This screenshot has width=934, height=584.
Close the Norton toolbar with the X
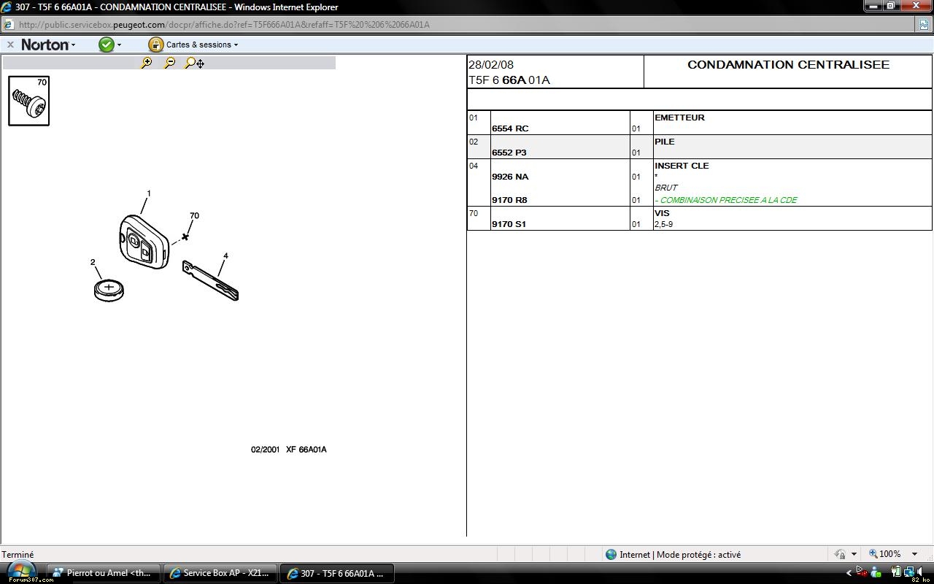(x=10, y=45)
